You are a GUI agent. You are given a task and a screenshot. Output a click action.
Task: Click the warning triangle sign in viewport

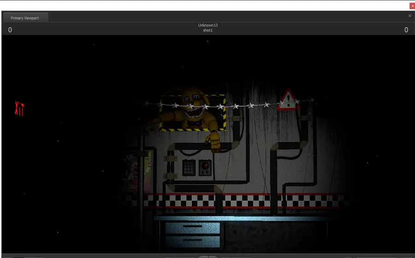(288, 100)
